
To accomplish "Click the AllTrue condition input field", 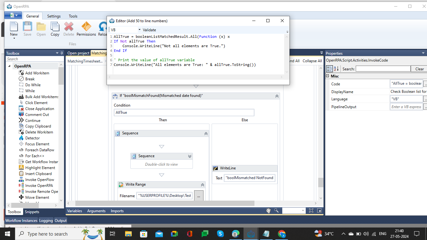I will click(184, 112).
